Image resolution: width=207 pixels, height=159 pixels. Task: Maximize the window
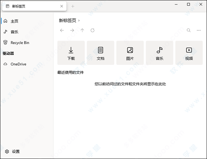point(188,4)
